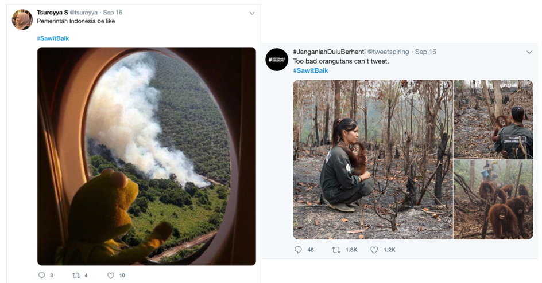Open the Kermit plane window photo
542x283 pixels.
click(x=146, y=156)
